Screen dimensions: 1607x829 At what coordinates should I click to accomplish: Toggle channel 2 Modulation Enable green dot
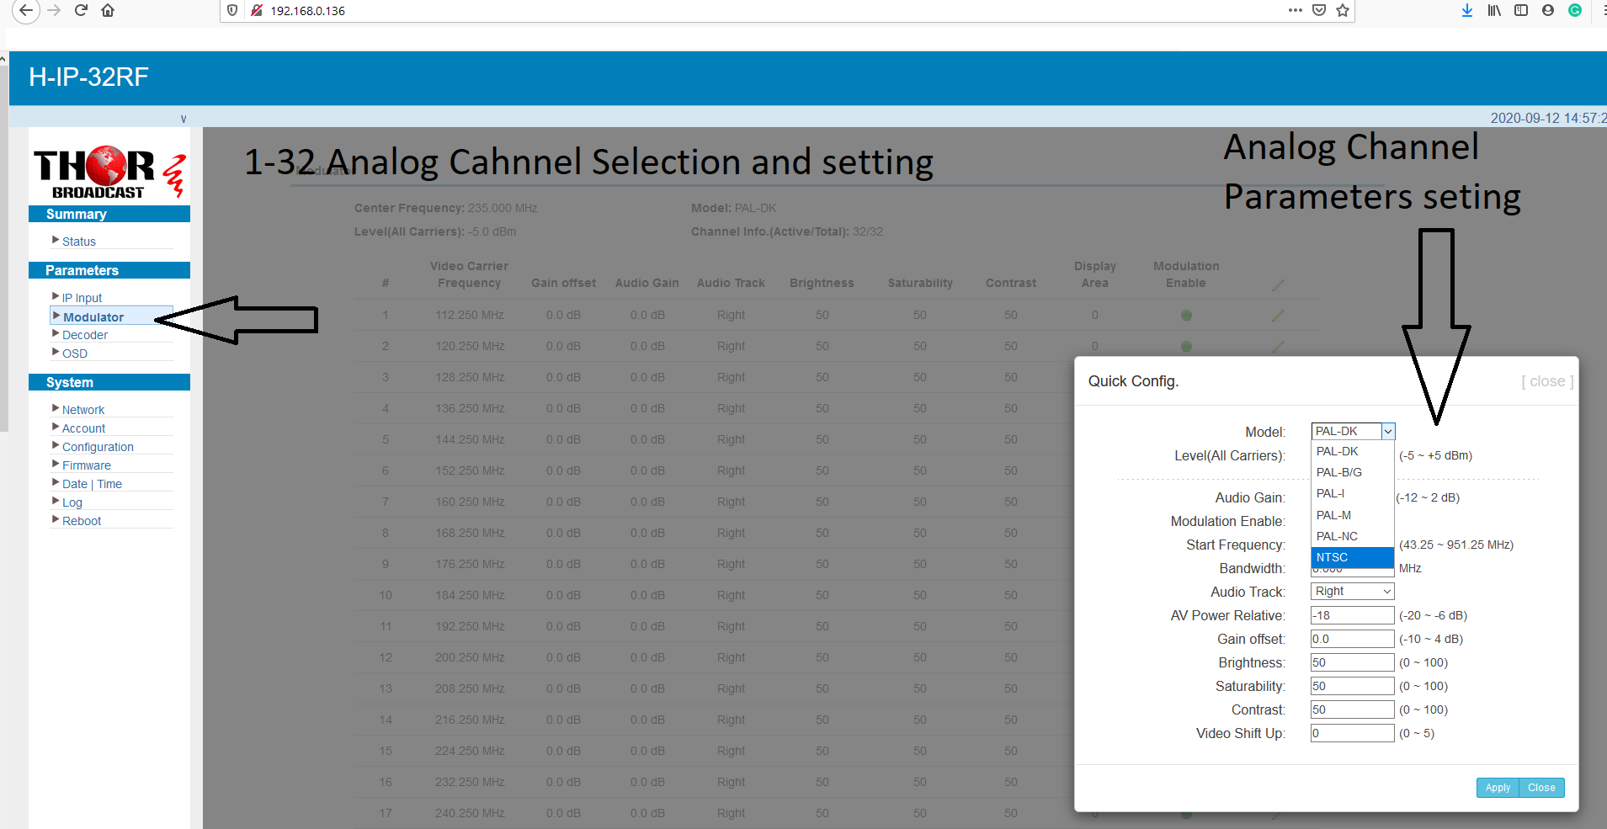click(x=1186, y=346)
